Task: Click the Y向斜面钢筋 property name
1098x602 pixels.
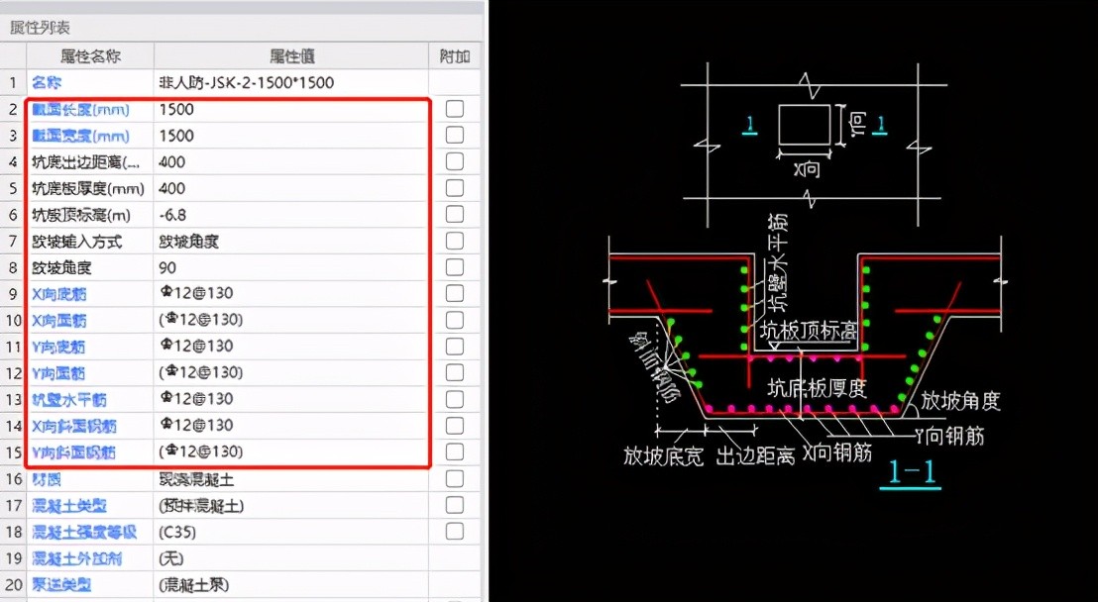Action: coord(73,452)
